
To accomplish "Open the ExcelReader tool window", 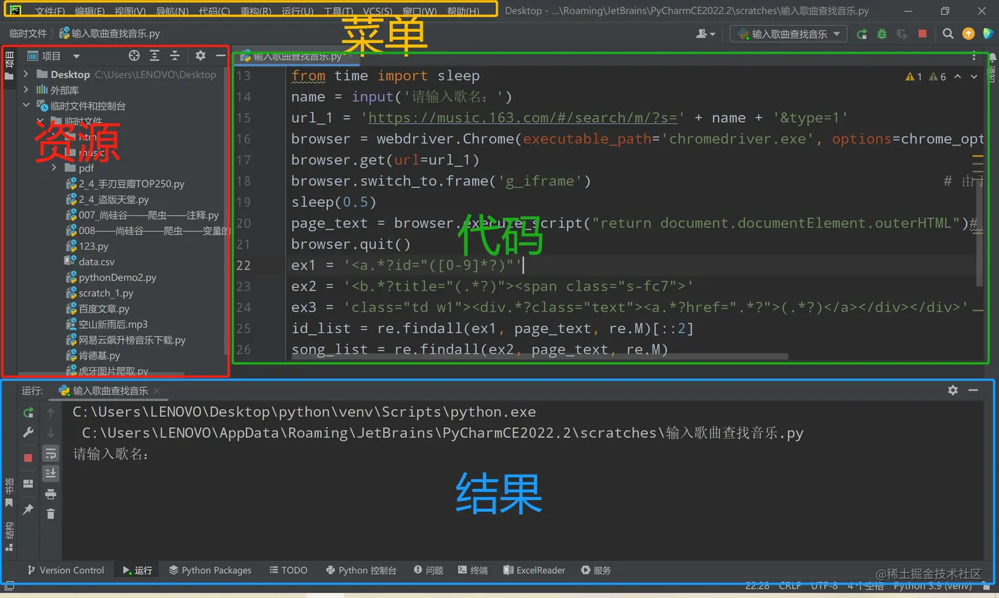I will [x=535, y=570].
